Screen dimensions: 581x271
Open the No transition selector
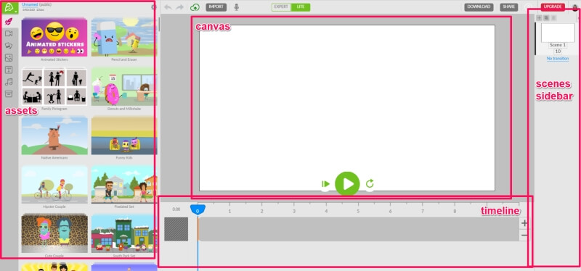[x=558, y=59]
